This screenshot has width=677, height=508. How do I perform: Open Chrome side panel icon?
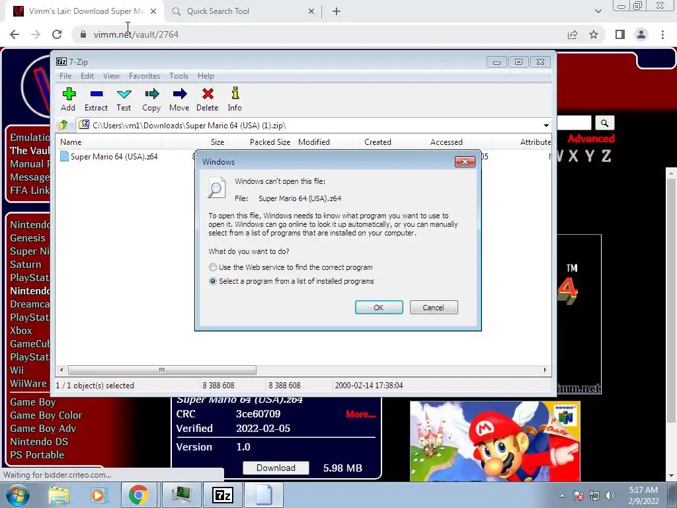point(620,34)
